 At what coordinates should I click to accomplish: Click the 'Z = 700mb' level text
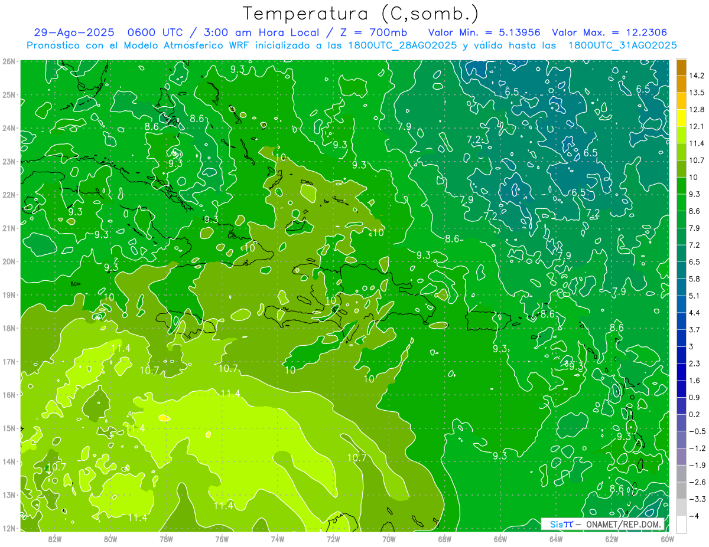pos(373,32)
